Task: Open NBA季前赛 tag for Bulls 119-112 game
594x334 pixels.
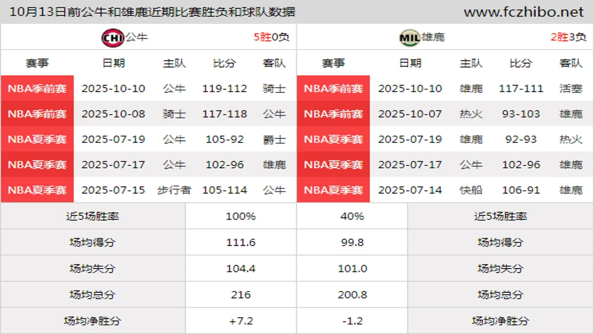Action: tap(37, 89)
